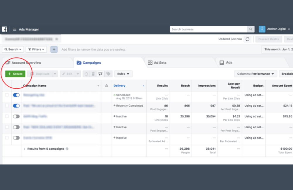Open the Facebook home icon
Screen dimensions: 293x190
(4, 29)
